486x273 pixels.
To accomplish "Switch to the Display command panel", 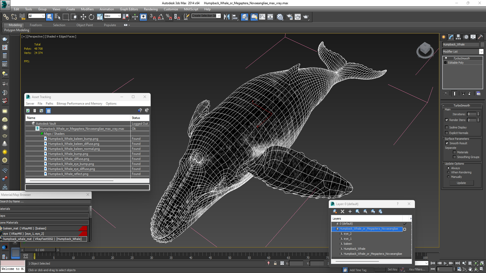I will click(x=473, y=37).
